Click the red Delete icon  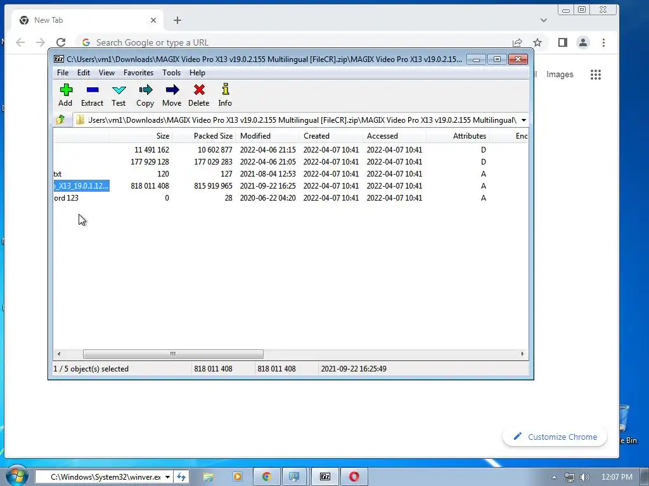[x=198, y=95]
